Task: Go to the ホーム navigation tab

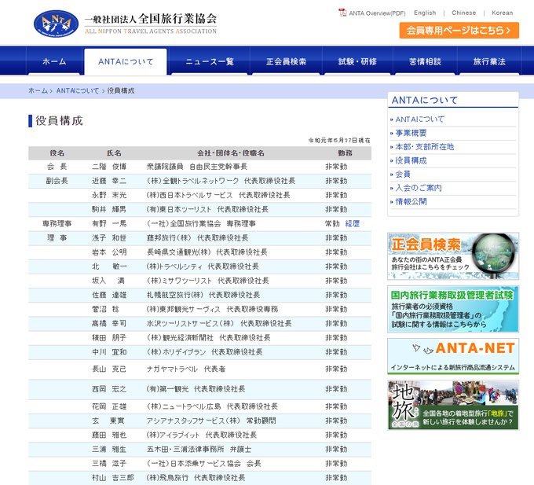Action: tap(54, 61)
